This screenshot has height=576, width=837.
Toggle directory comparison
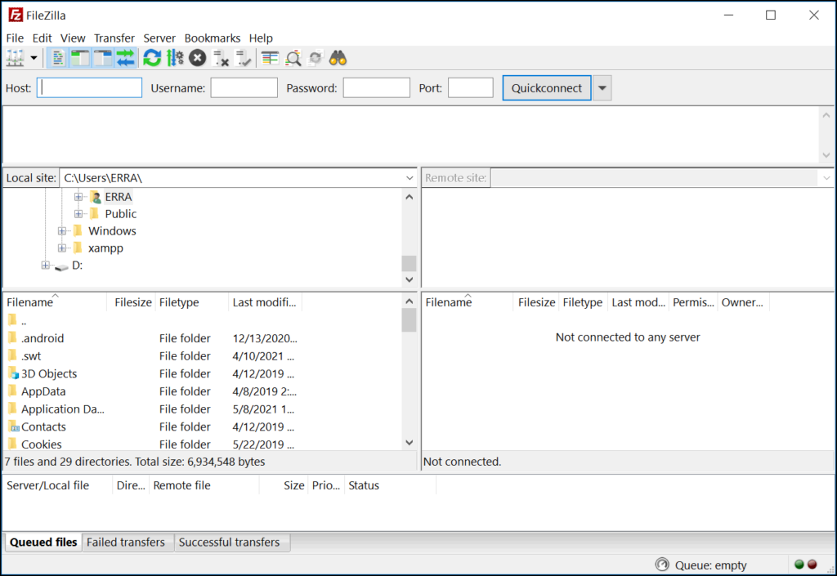(293, 58)
